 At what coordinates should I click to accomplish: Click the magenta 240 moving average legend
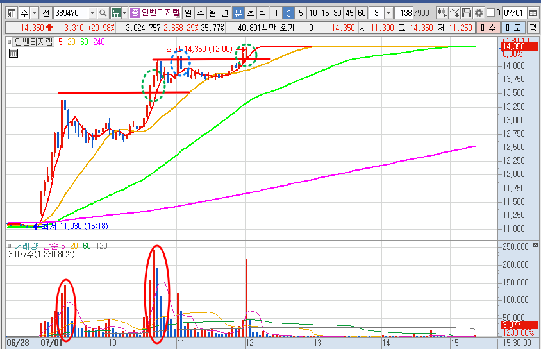pos(99,42)
